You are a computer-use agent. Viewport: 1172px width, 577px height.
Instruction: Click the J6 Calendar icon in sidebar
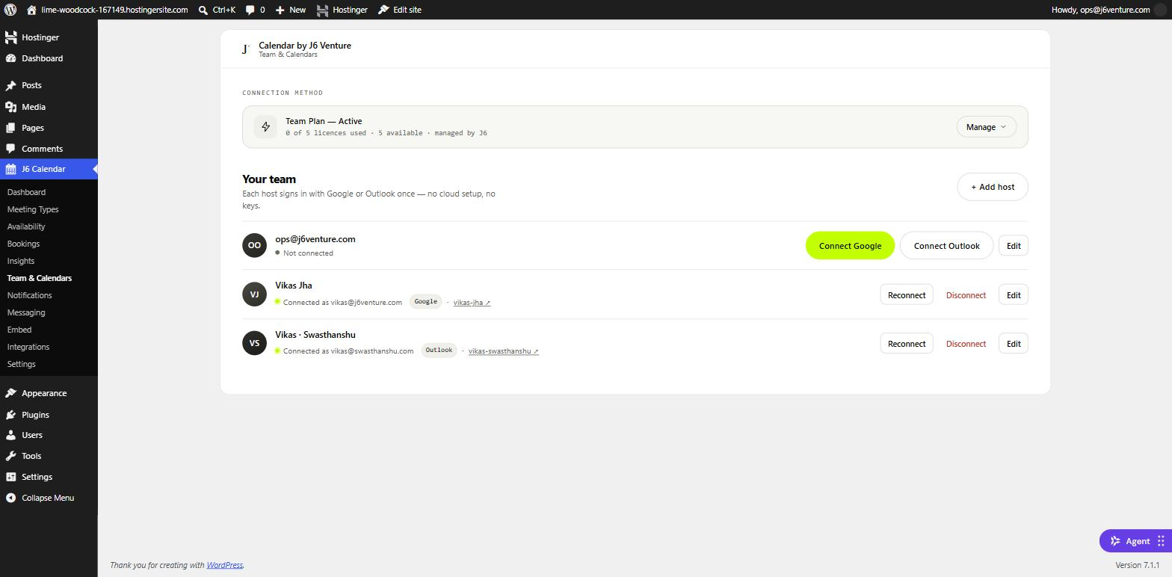pyautogui.click(x=10, y=169)
